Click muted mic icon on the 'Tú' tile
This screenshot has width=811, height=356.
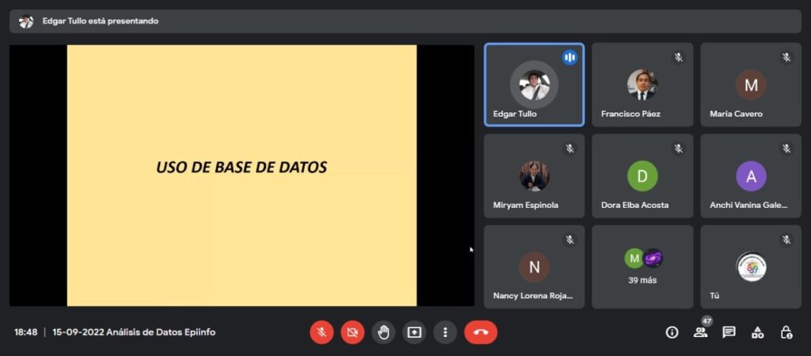[x=786, y=240]
